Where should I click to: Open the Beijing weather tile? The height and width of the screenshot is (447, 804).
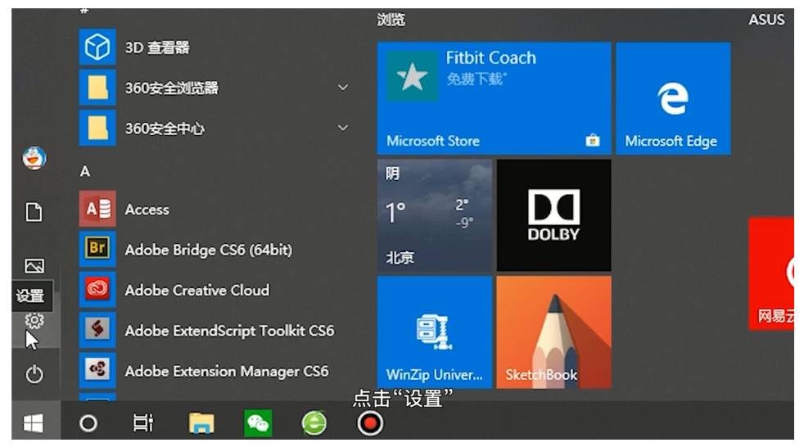[x=434, y=214]
